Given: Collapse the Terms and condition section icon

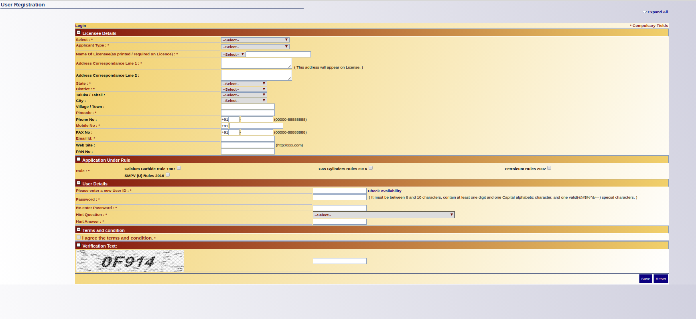Looking at the screenshot, I should click(79, 230).
